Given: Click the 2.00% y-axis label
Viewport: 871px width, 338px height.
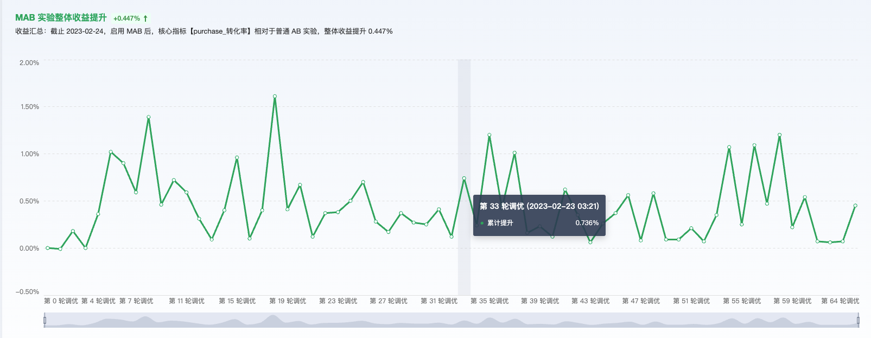Looking at the screenshot, I should (x=29, y=63).
